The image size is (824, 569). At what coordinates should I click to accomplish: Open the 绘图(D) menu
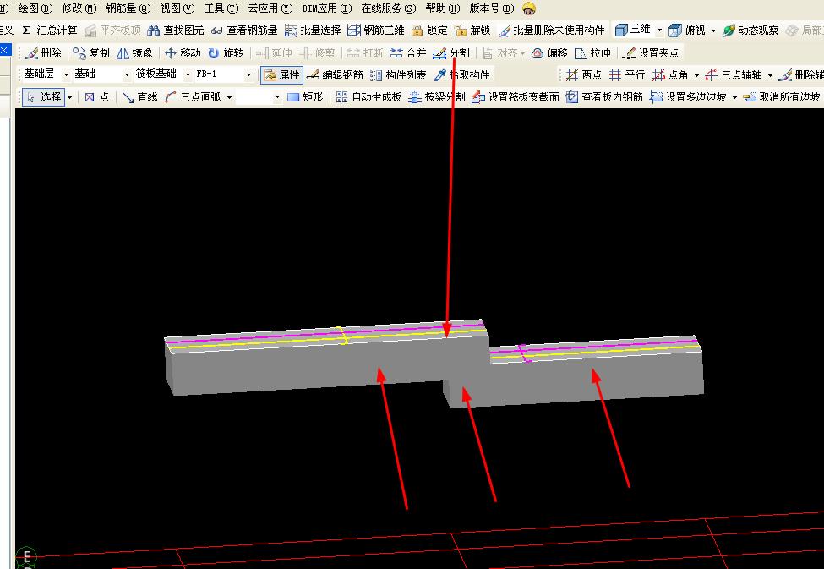pyautogui.click(x=35, y=8)
